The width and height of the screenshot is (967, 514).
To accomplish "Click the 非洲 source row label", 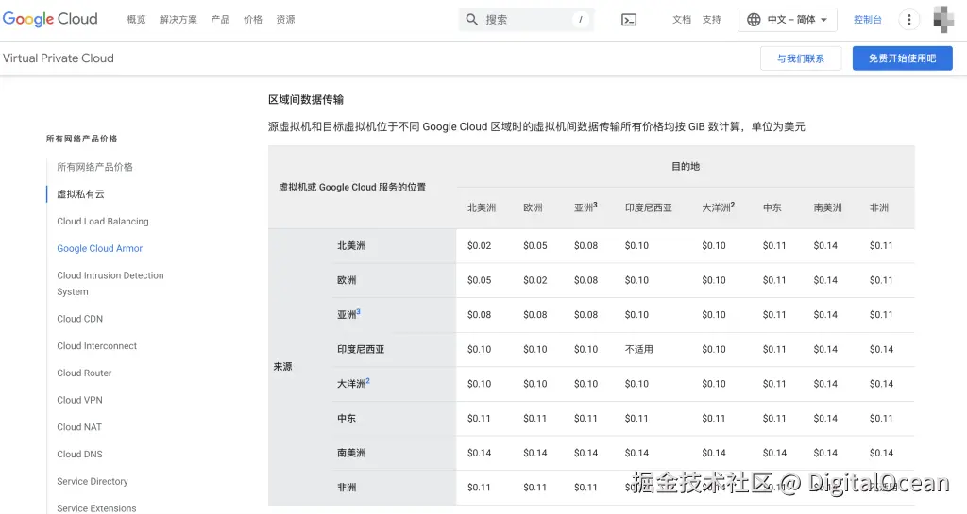I will click(x=347, y=487).
